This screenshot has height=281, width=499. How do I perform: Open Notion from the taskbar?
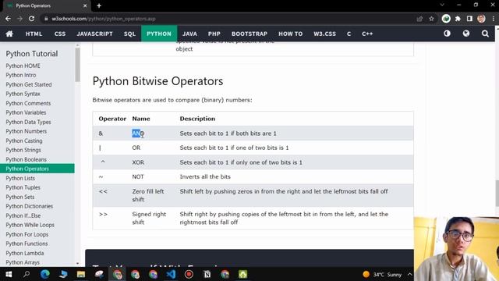[207, 274]
